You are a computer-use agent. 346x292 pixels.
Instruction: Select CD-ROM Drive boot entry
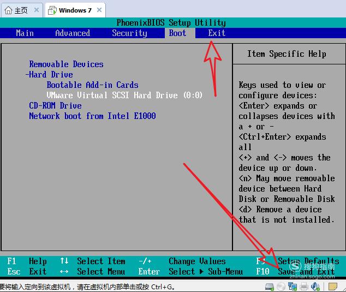(x=55, y=106)
